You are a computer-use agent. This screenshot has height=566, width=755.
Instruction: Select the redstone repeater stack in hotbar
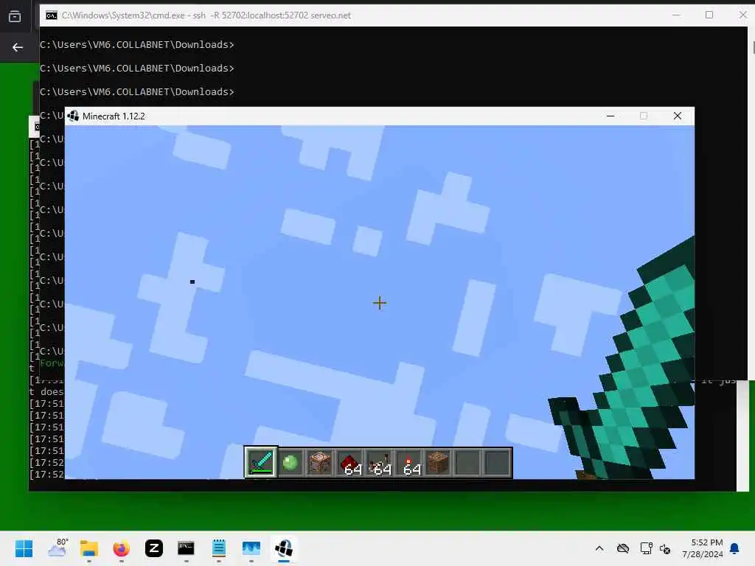380,463
